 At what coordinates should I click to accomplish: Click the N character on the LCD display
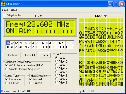point(12,31)
